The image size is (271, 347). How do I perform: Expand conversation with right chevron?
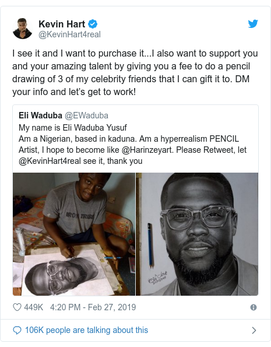pyautogui.click(x=254, y=330)
